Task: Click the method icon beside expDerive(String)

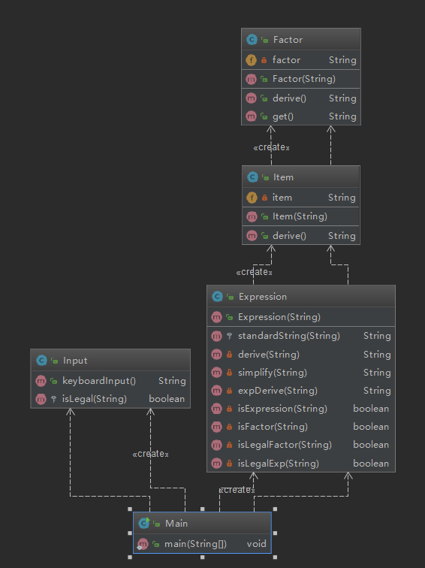Action: pyautogui.click(x=216, y=391)
